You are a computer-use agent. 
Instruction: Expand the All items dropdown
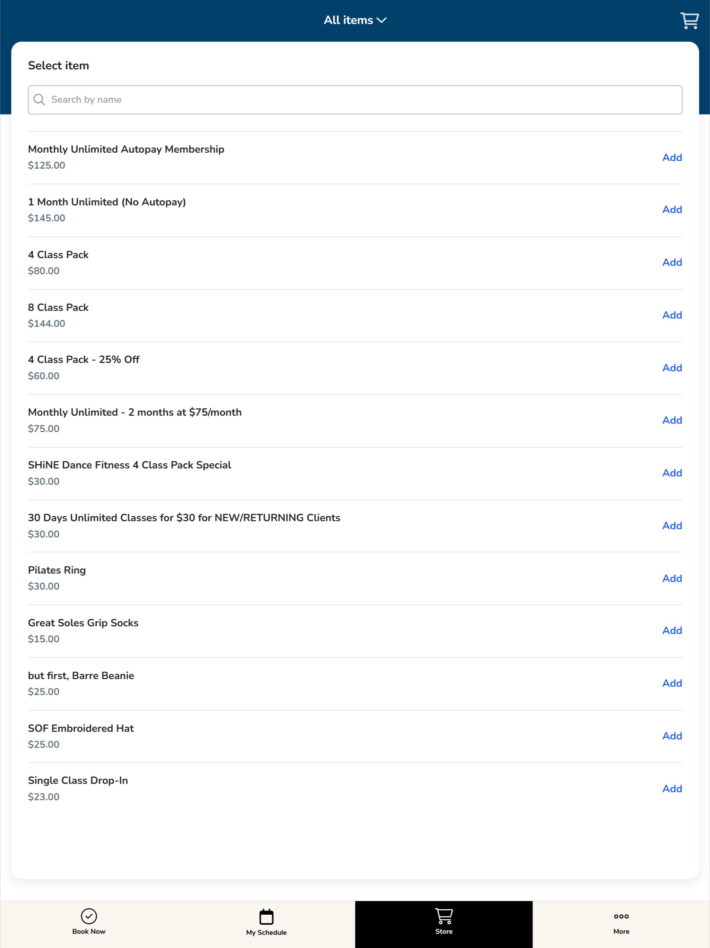pyautogui.click(x=348, y=20)
